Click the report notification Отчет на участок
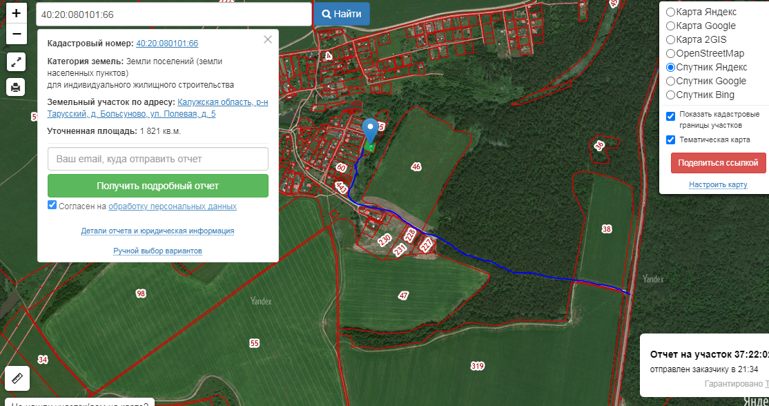769x406 pixels. 704,365
